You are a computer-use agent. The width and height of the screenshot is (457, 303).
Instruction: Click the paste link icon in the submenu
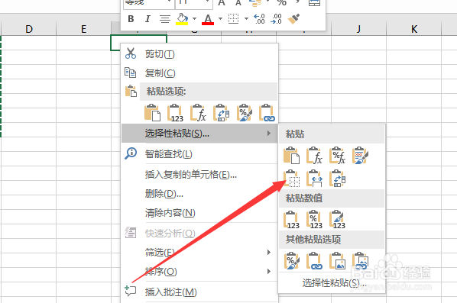point(315,261)
